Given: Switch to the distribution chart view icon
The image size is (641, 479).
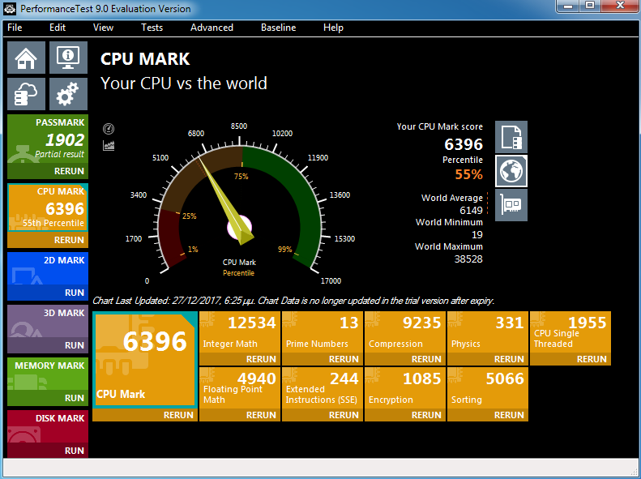Looking at the screenshot, I should click(109, 145).
